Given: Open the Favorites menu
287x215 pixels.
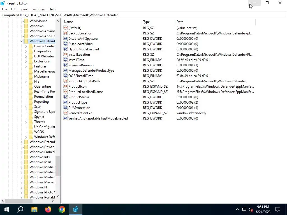Looking at the screenshot, I should pos(38,9).
